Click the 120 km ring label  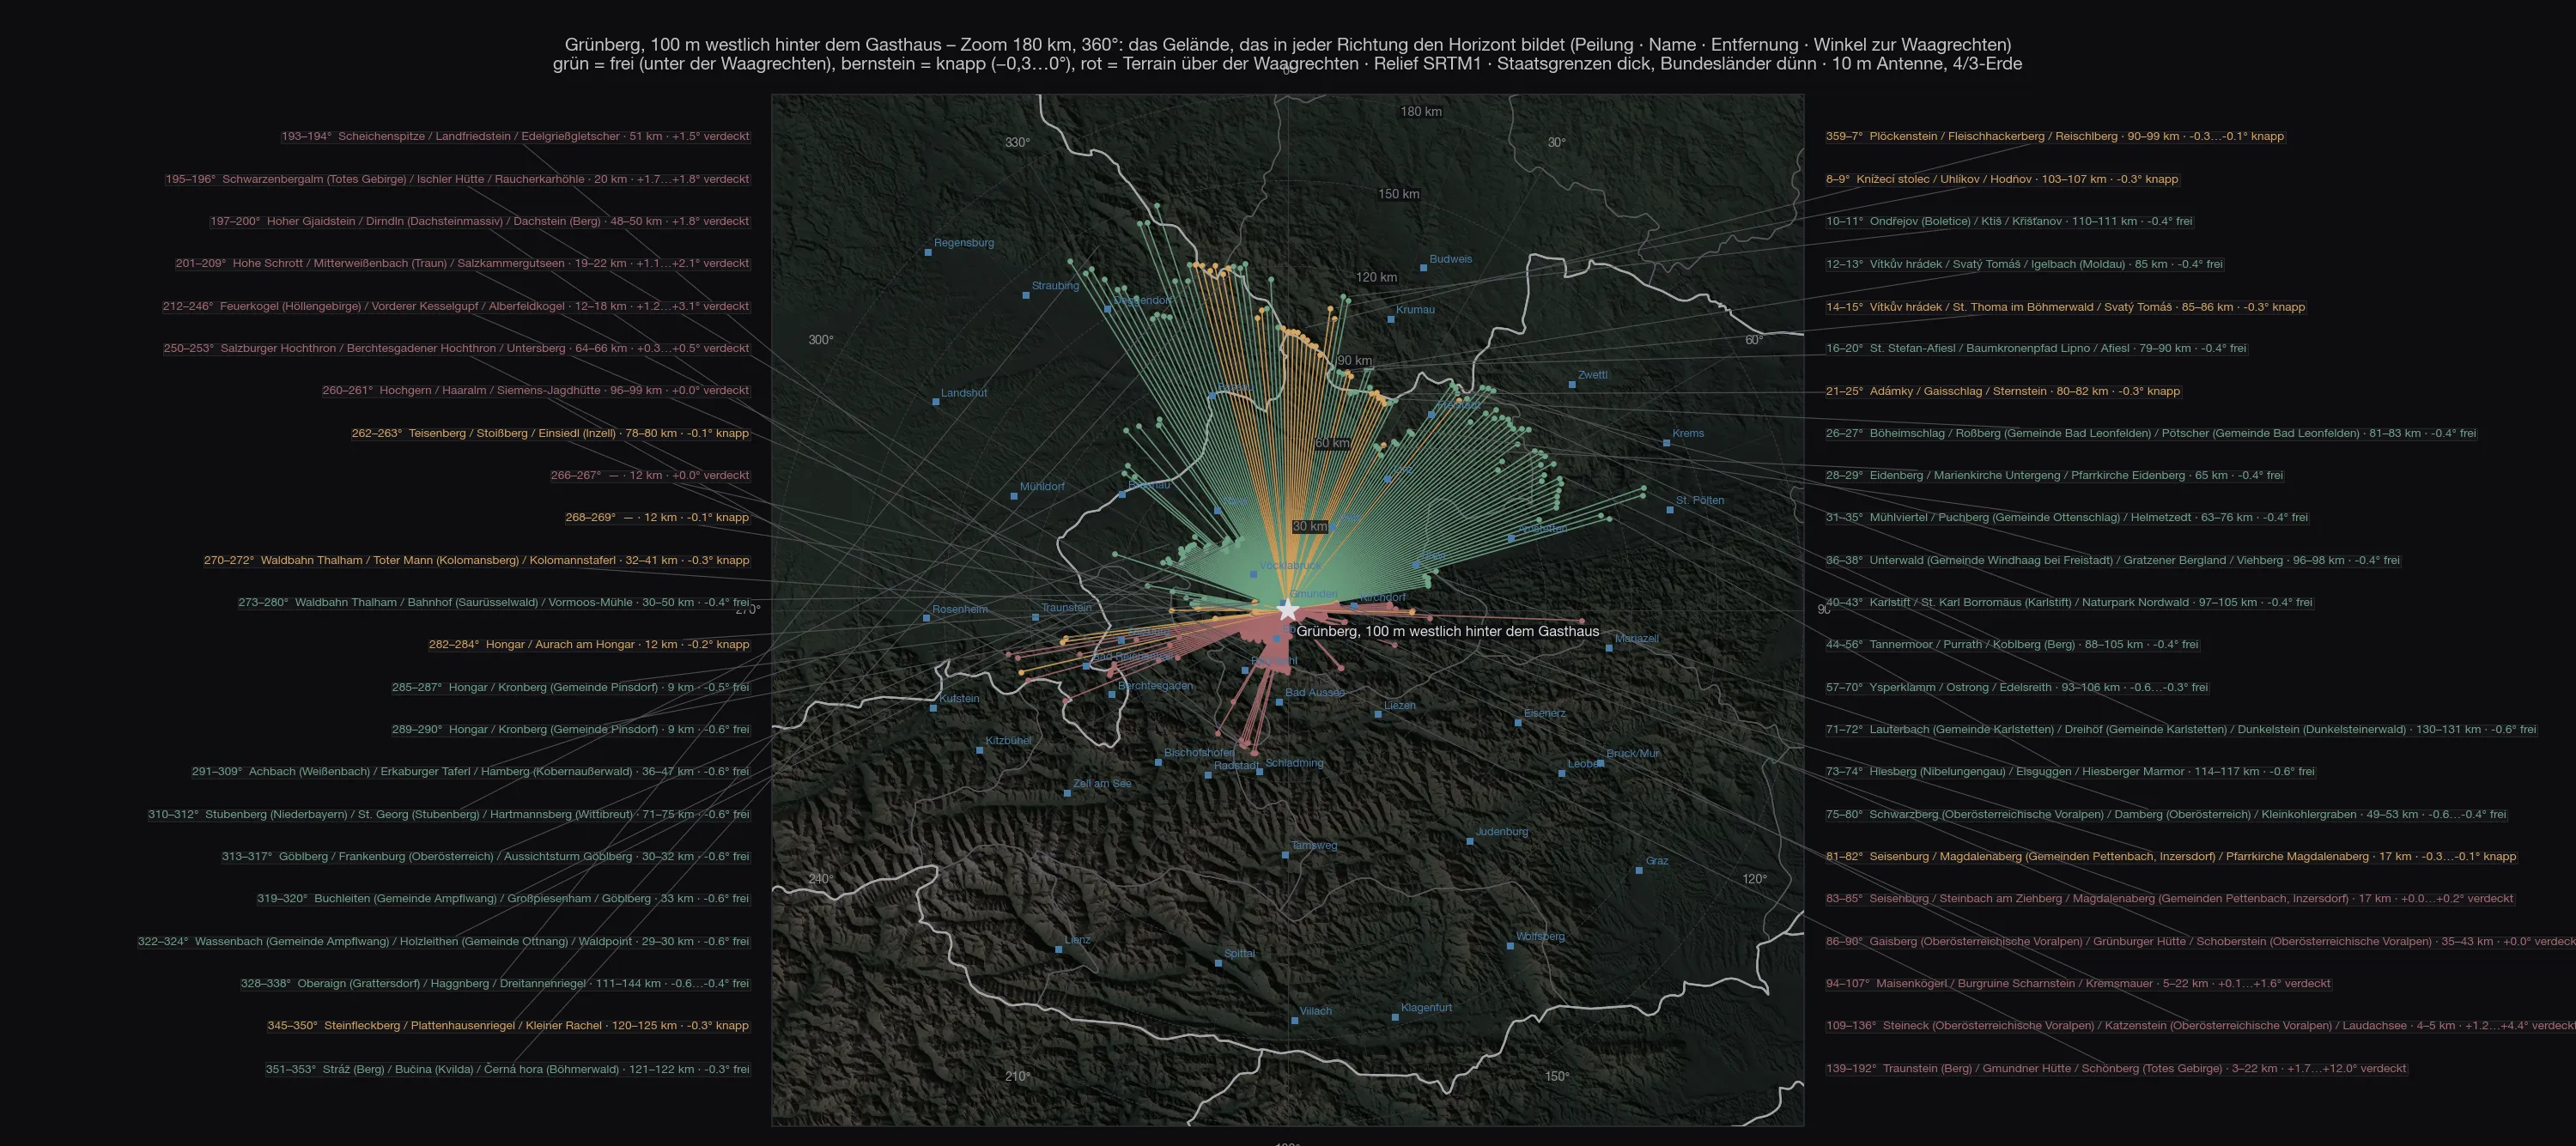pos(1376,277)
